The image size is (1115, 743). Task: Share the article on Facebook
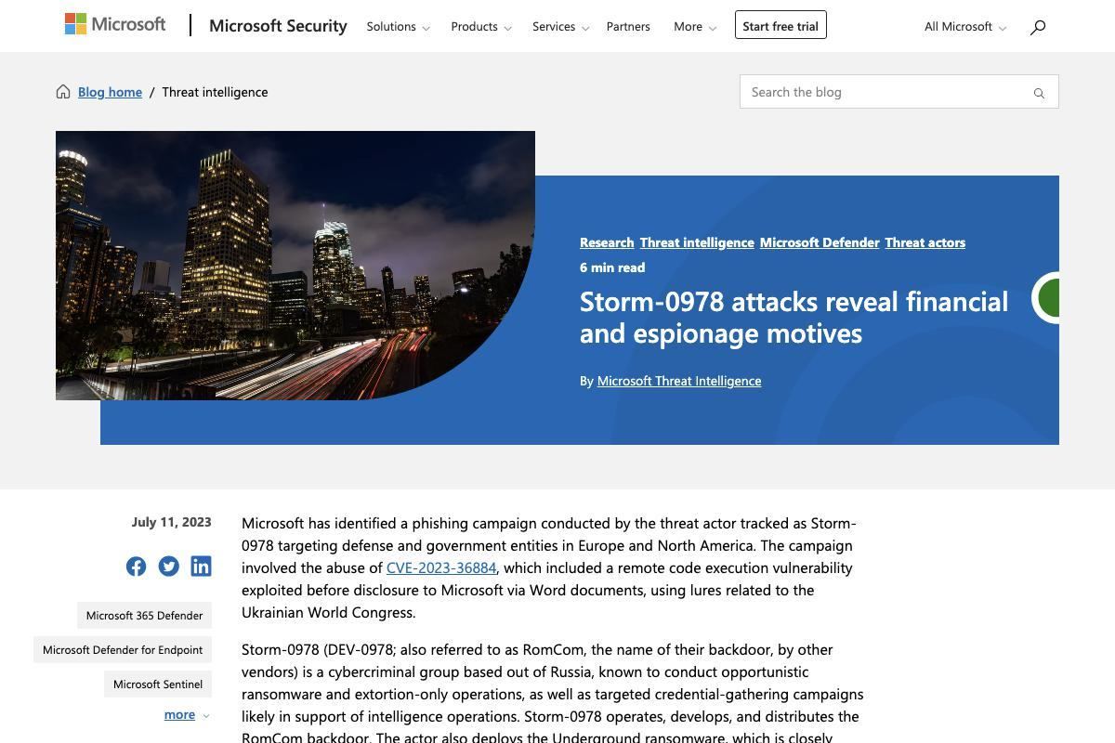[x=137, y=567]
